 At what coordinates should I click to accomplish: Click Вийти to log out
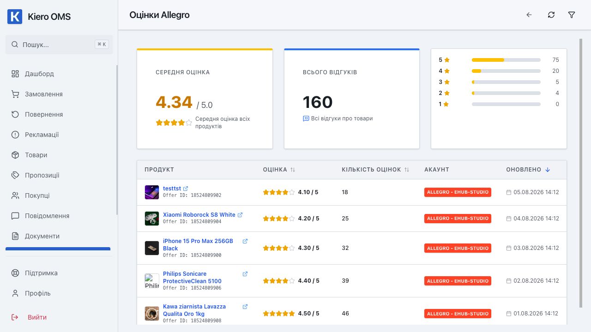(58, 317)
